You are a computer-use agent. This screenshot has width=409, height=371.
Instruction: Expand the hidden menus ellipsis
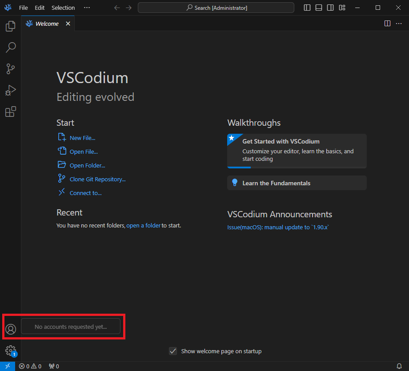point(87,8)
